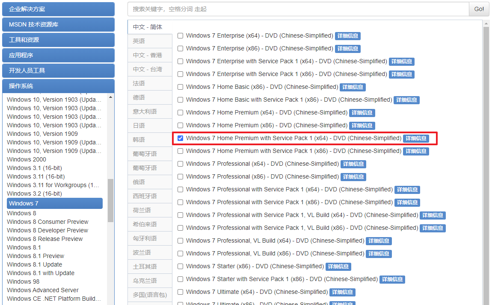Image resolution: width=492 pixels, height=305 pixels.
Task: Open the 开发人员工具 category
Action: pyautogui.click(x=58, y=70)
